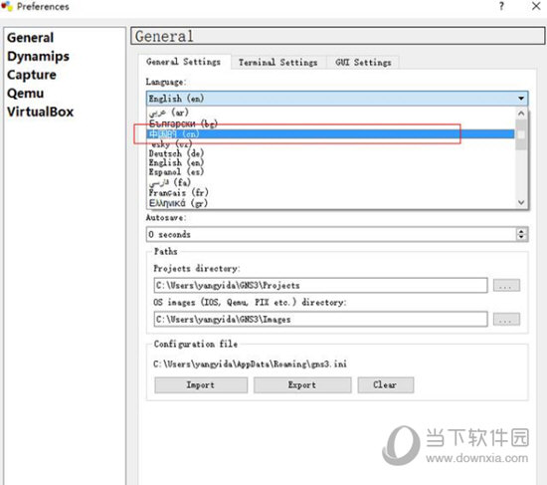Open the VirtualBox preferences section
The width and height of the screenshot is (547, 485).
pos(40,112)
